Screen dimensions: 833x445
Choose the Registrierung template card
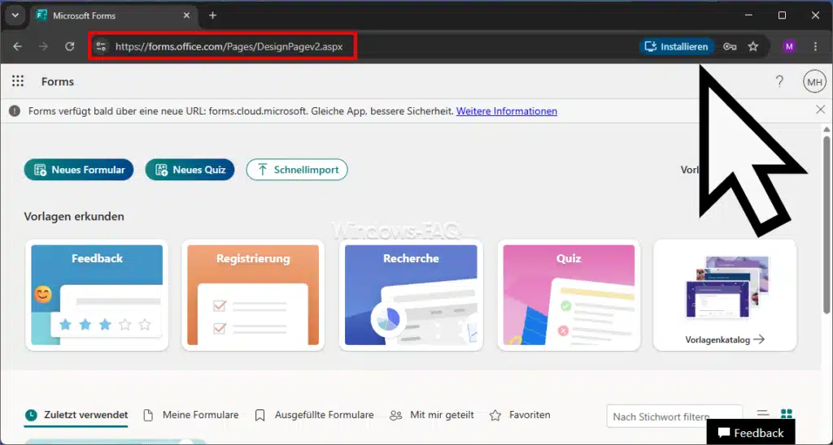(253, 296)
